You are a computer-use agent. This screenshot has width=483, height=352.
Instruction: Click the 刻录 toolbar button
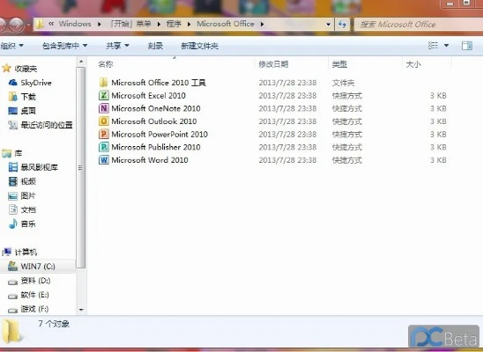[x=155, y=46]
